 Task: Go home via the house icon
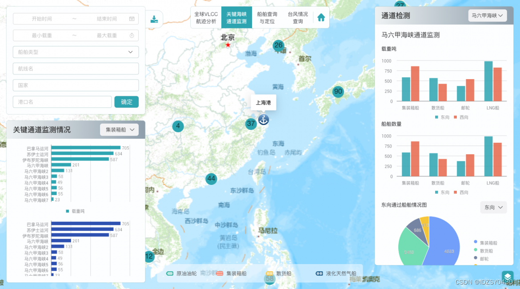coord(321,17)
